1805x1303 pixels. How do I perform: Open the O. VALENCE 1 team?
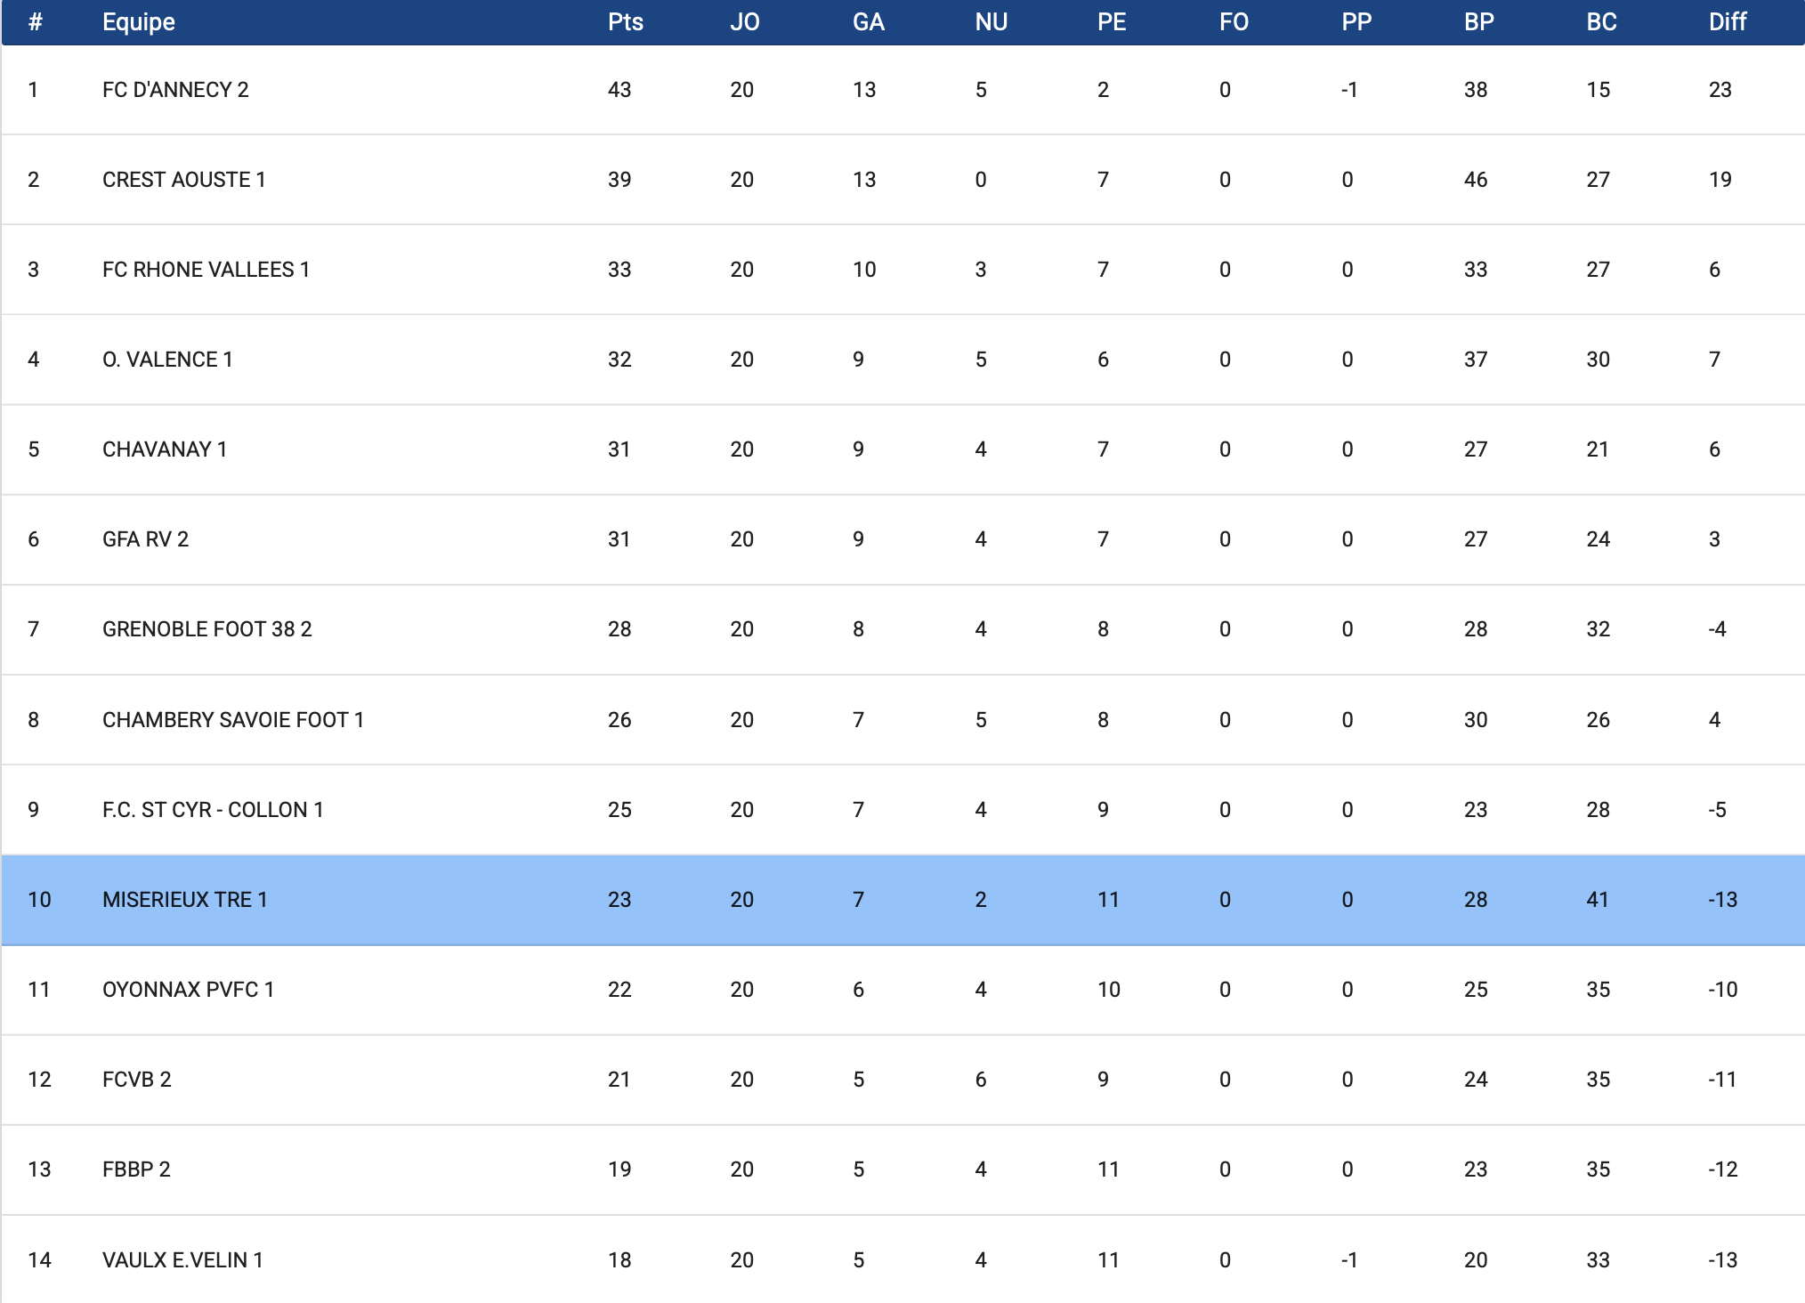coord(167,360)
